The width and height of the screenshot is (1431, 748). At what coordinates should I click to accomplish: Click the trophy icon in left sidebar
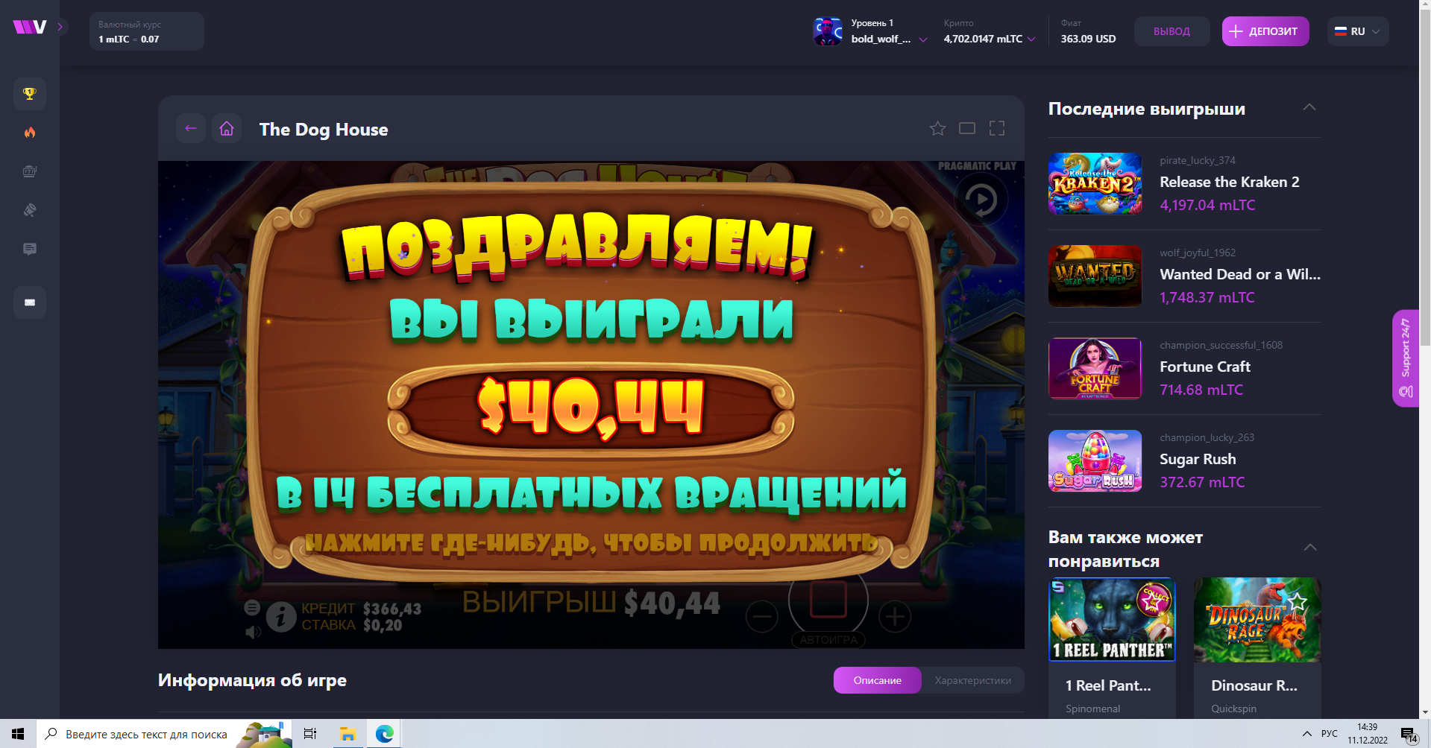[30, 94]
